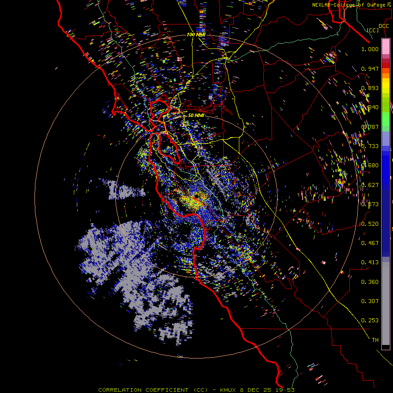Click the CORRELATION COEFFICIENT (CC) title text
Viewport: 393px width, 393px height.
pos(153,390)
